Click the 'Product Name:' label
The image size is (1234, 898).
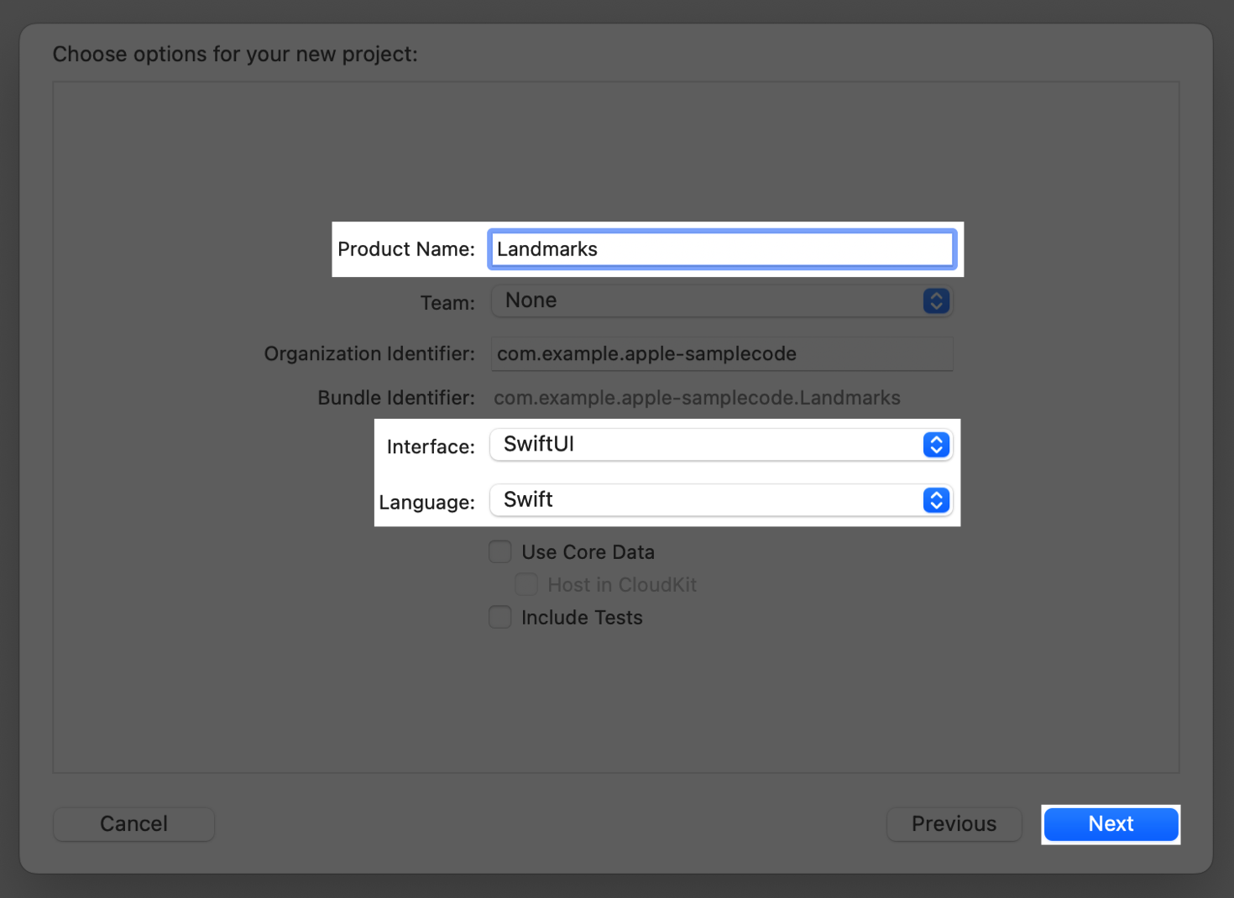coord(406,249)
